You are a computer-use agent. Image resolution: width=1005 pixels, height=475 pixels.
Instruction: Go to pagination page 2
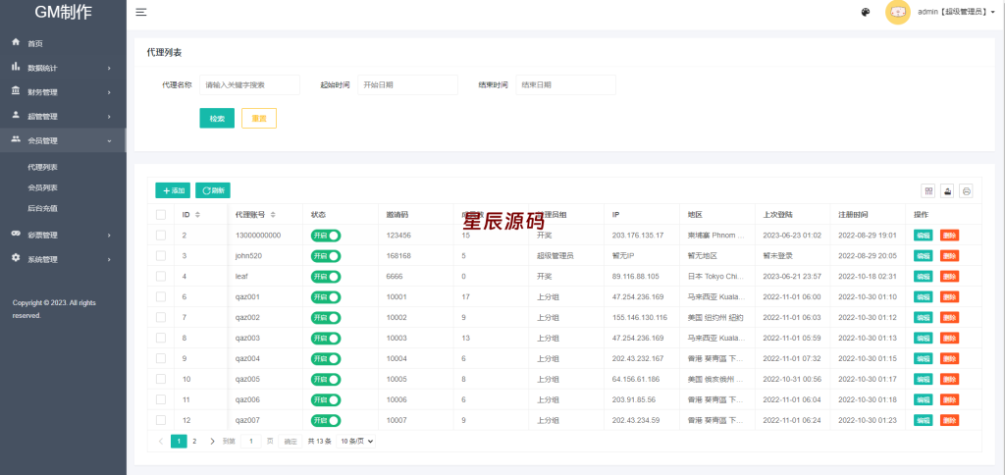[195, 441]
